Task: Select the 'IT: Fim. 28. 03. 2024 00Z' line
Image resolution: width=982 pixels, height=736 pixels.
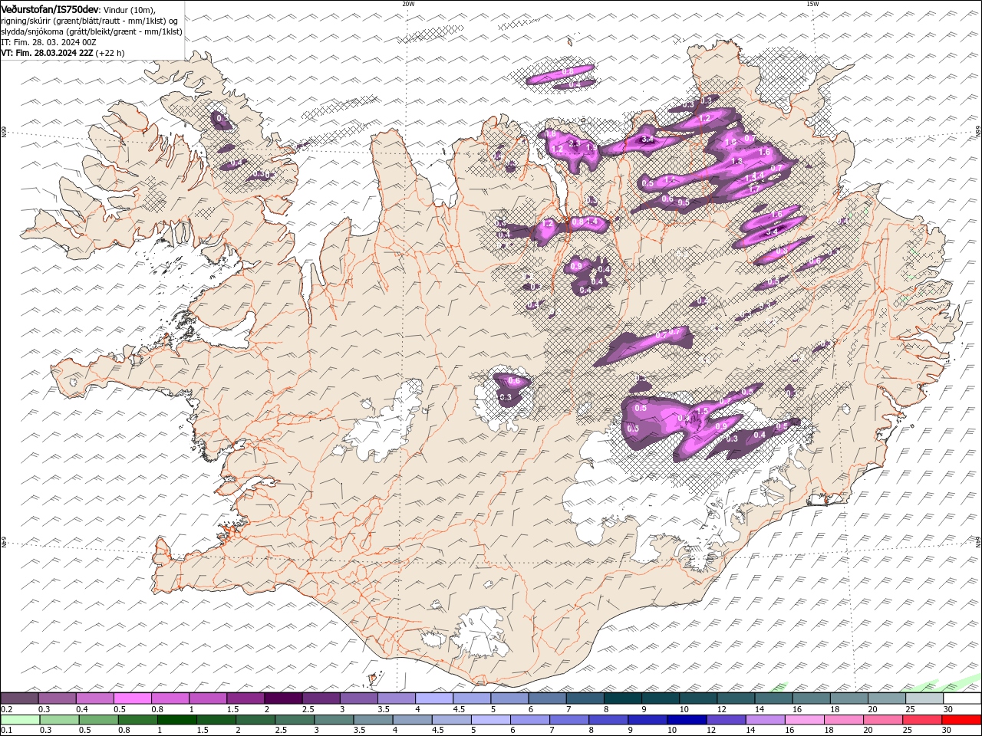Action: coord(48,41)
